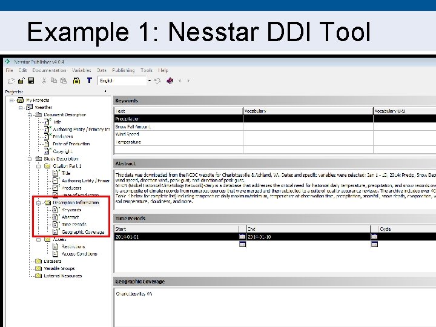Collapse the Weather project node
Image resolution: width=436 pixels, height=327 pixels.
pos(21,108)
